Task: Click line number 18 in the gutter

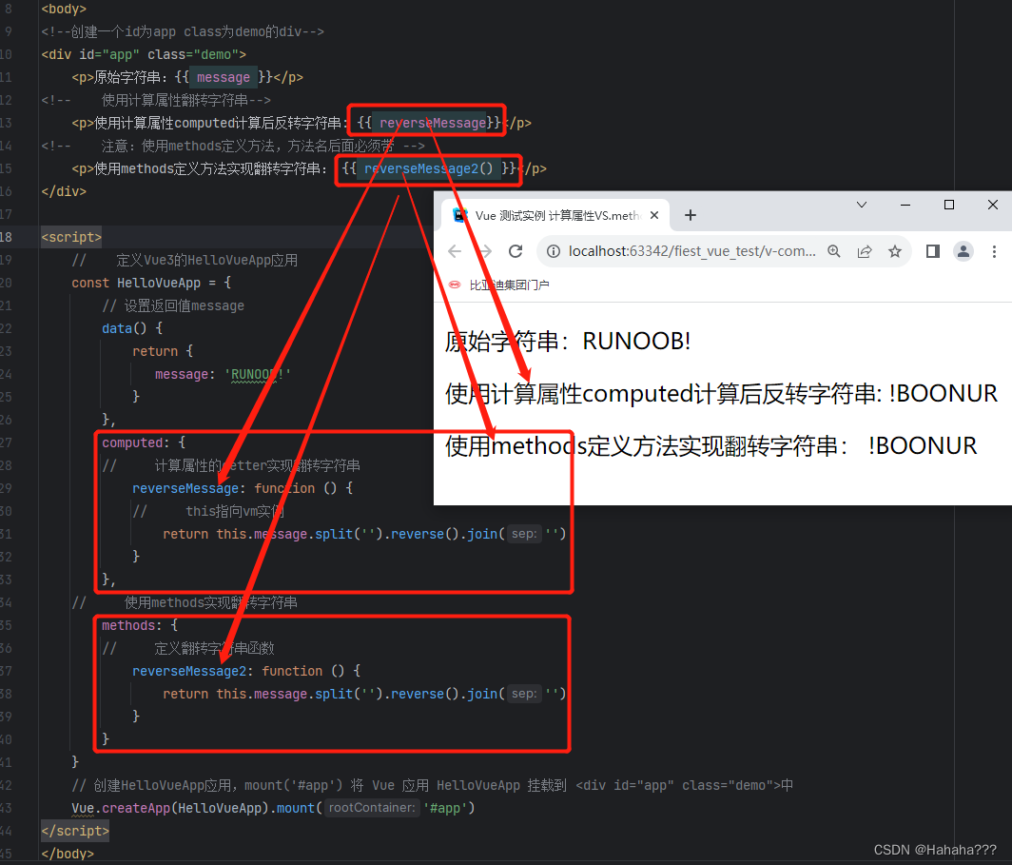Action: click(x=7, y=237)
